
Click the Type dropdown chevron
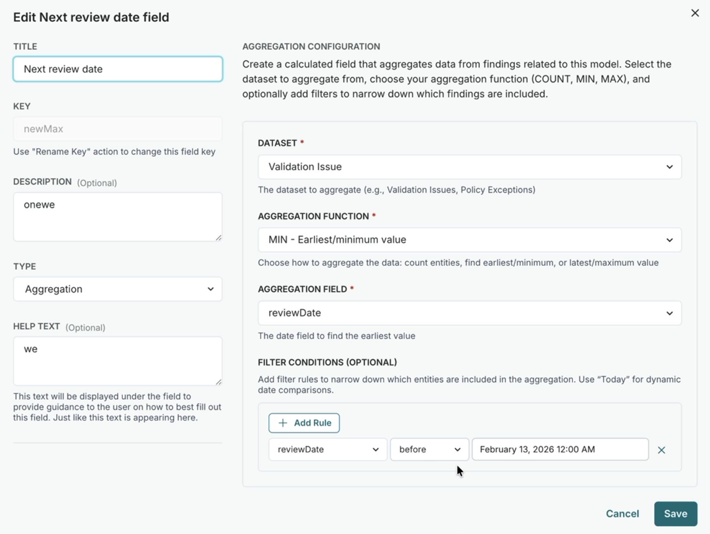pyautogui.click(x=211, y=289)
